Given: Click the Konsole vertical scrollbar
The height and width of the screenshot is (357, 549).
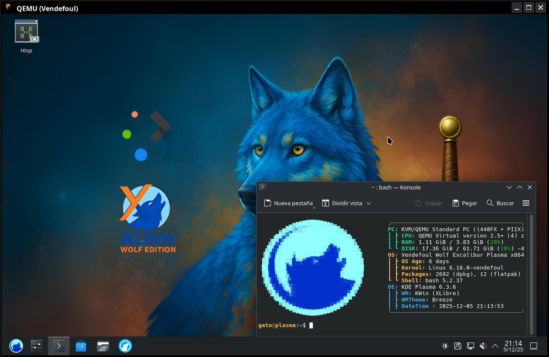Looking at the screenshot, I should coord(532,274).
